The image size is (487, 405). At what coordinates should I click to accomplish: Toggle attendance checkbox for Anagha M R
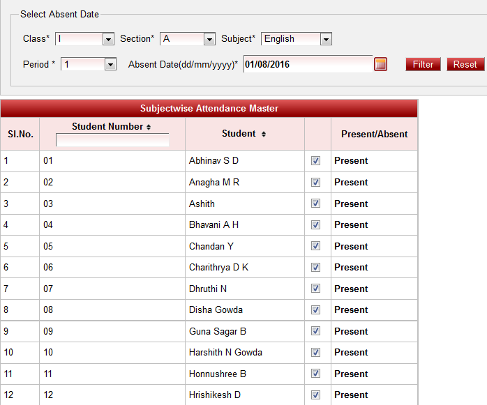[x=316, y=183]
